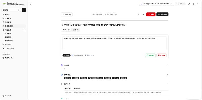This screenshot has width=202, height=100.
Task: Click the deepseek-chat model icon
Action: (73, 55)
